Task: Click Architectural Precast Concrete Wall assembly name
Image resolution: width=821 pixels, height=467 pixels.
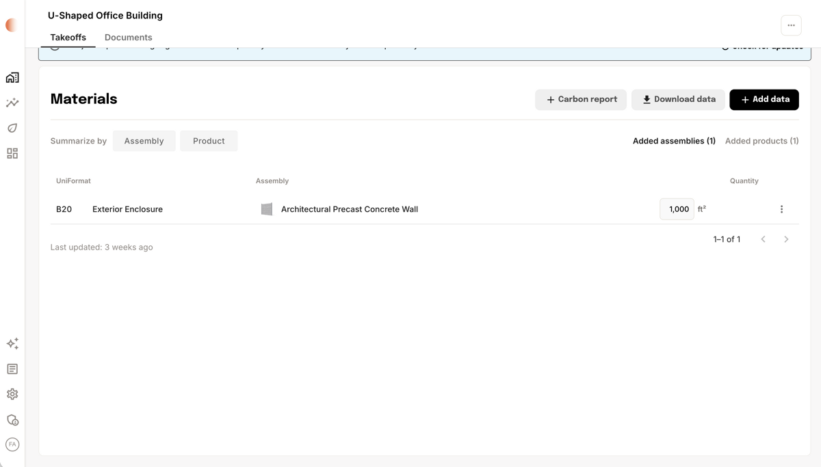Action: (x=350, y=209)
